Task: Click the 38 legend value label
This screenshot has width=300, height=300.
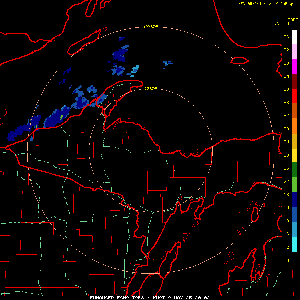Action: click(x=286, y=129)
